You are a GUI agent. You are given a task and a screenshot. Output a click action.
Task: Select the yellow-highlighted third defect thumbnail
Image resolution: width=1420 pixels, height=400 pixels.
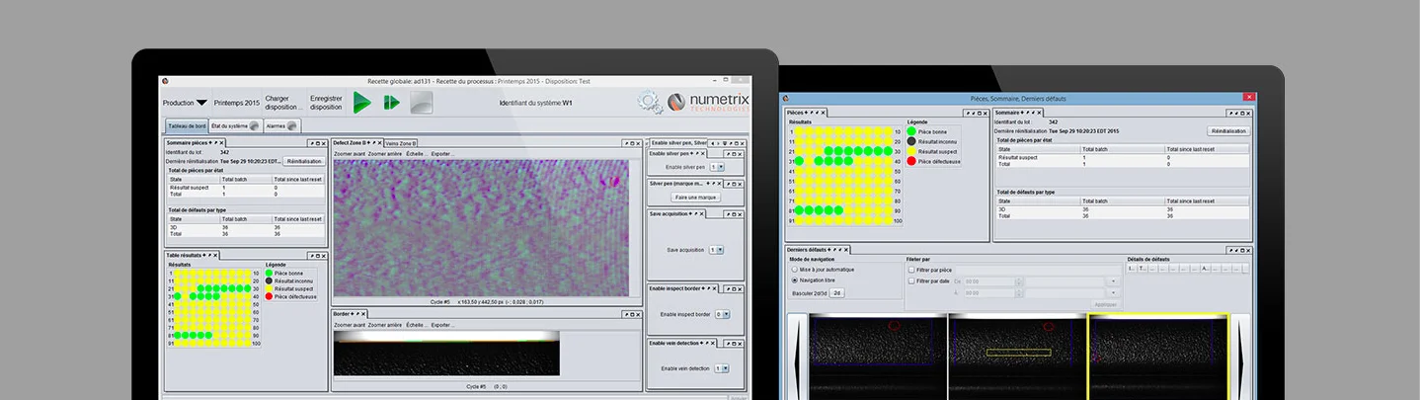(1158, 357)
